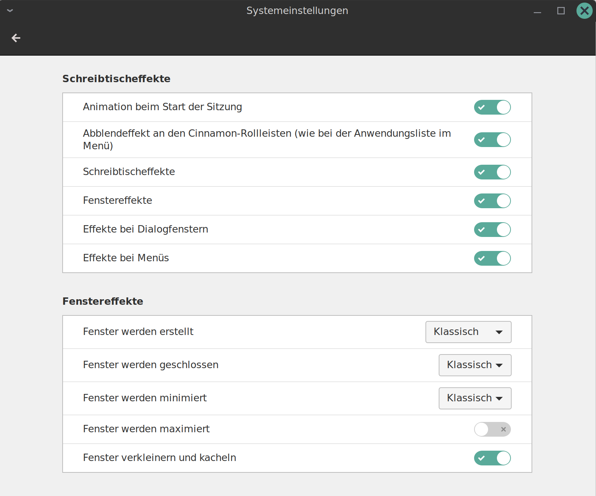Disable "Animation beim Start der Sitzung"
The height and width of the screenshot is (496, 596).
[492, 107]
